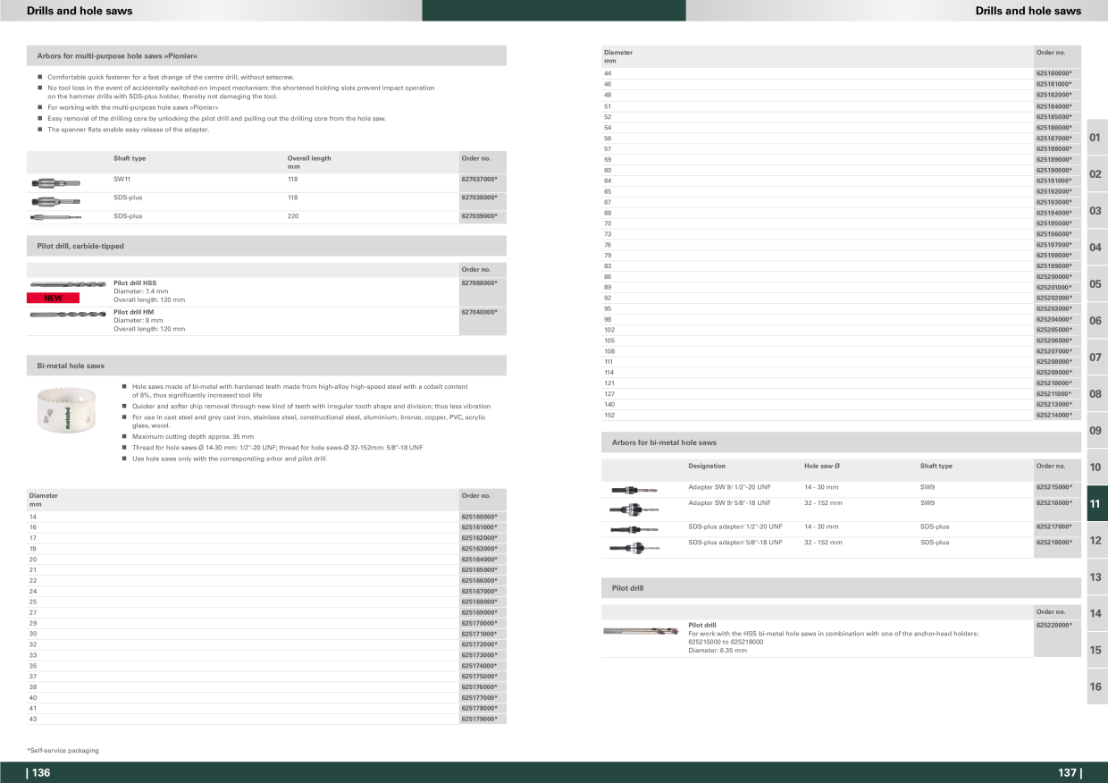Click the Adapter SW 9/ 5/8"-18 UNF image

(x=634, y=509)
